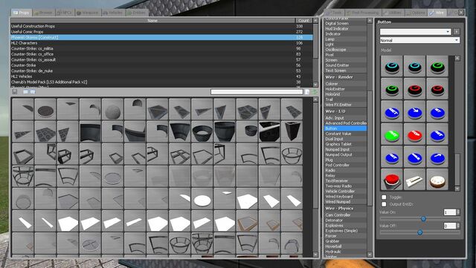Collapse the Wire - I/O category
This screenshot has width=476, height=268.
335,111
